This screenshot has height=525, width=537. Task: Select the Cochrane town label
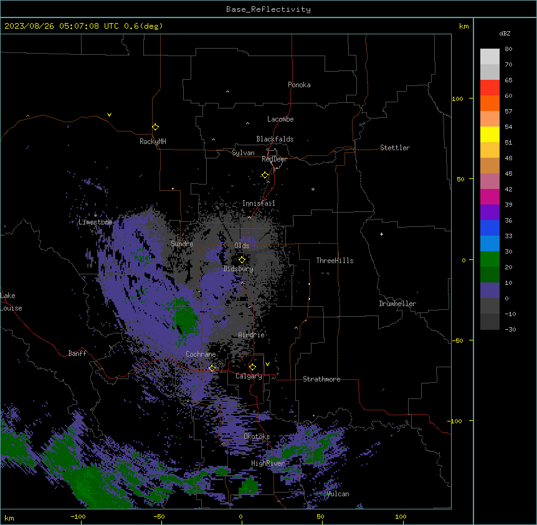pyautogui.click(x=201, y=354)
